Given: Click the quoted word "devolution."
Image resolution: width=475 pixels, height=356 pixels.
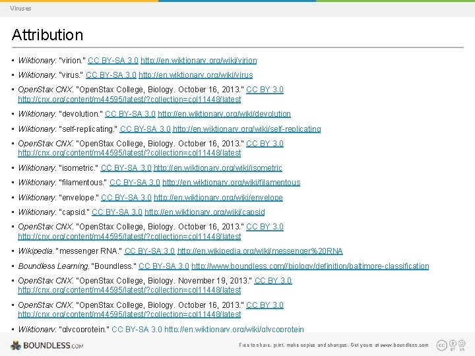Looking at the screenshot, I should 80,114.
